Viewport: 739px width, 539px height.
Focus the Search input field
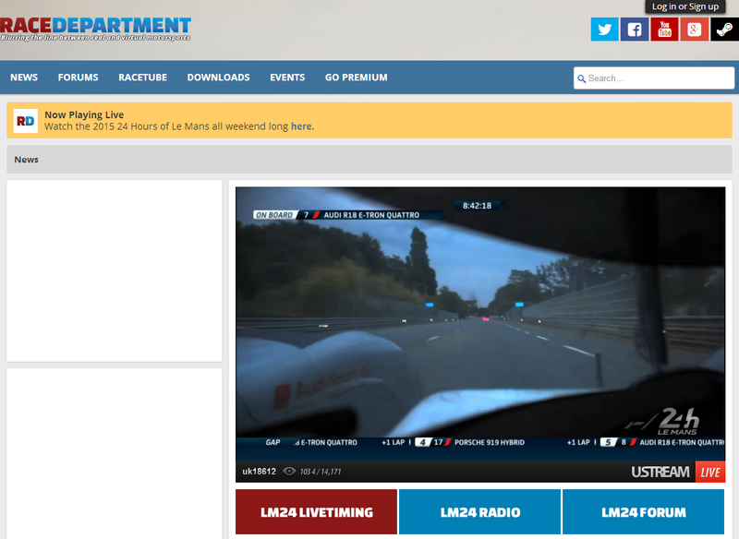654,78
